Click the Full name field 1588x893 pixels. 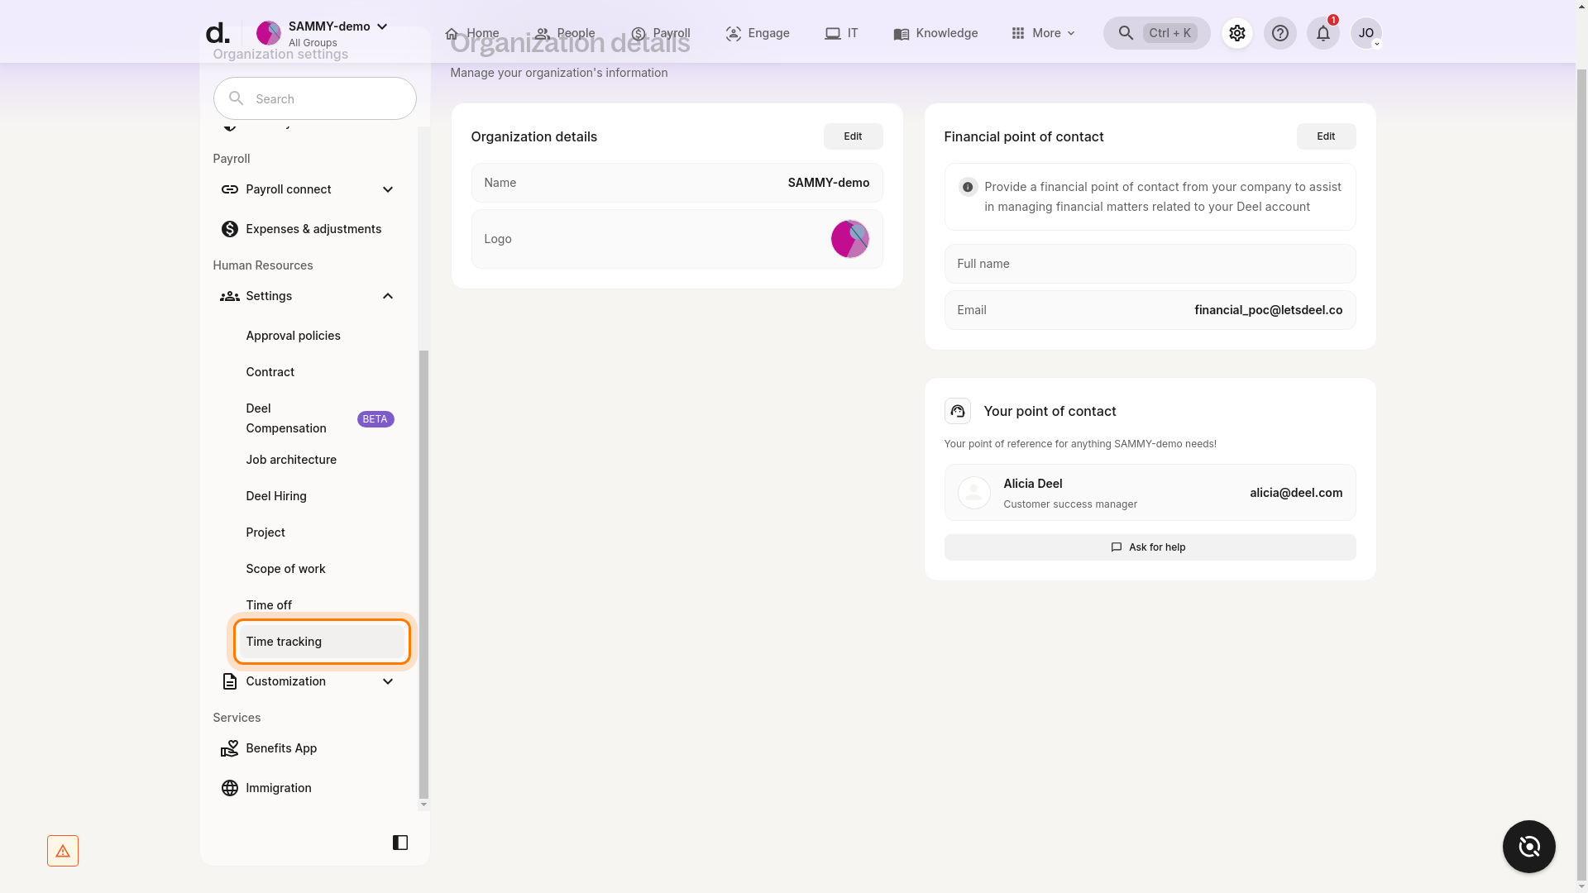coord(1150,264)
